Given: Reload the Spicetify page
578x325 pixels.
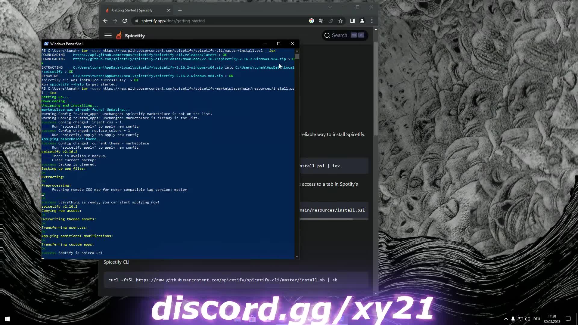Looking at the screenshot, I should pyautogui.click(x=125, y=21).
